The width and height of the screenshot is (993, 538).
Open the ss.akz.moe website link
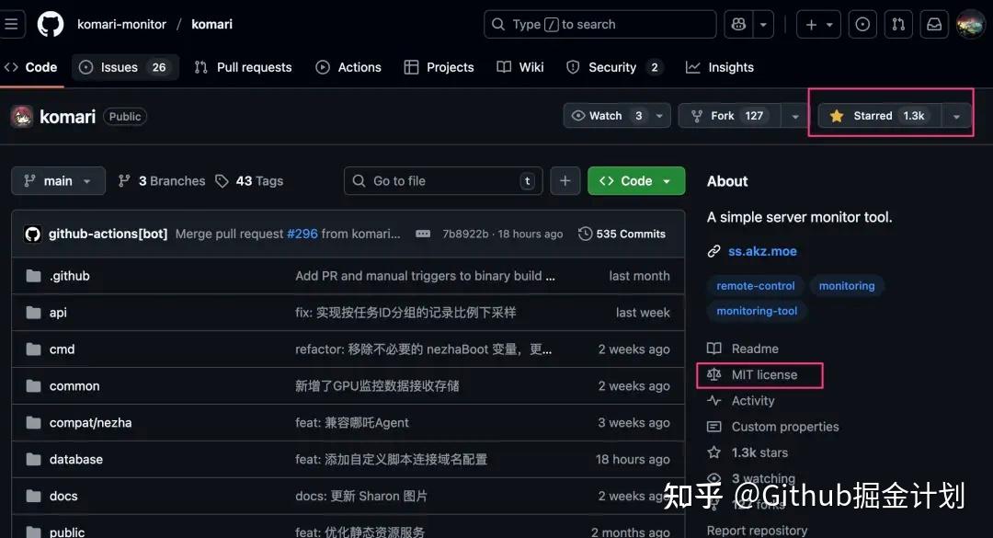coord(762,251)
